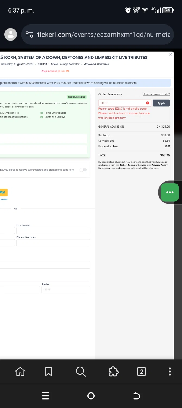Open browser extensions puzzle icon
The image size is (182, 408).
click(114, 372)
